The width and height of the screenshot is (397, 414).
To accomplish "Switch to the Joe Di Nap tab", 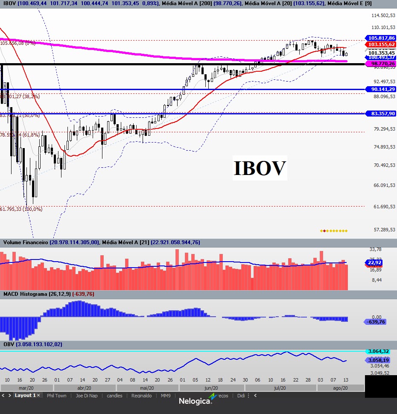I will [x=87, y=396].
